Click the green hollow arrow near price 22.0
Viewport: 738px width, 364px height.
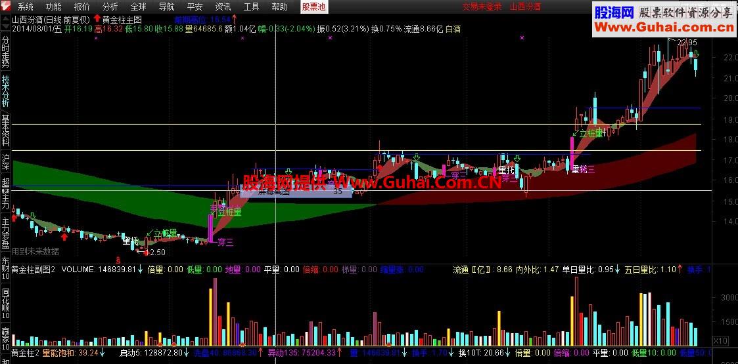pos(696,54)
